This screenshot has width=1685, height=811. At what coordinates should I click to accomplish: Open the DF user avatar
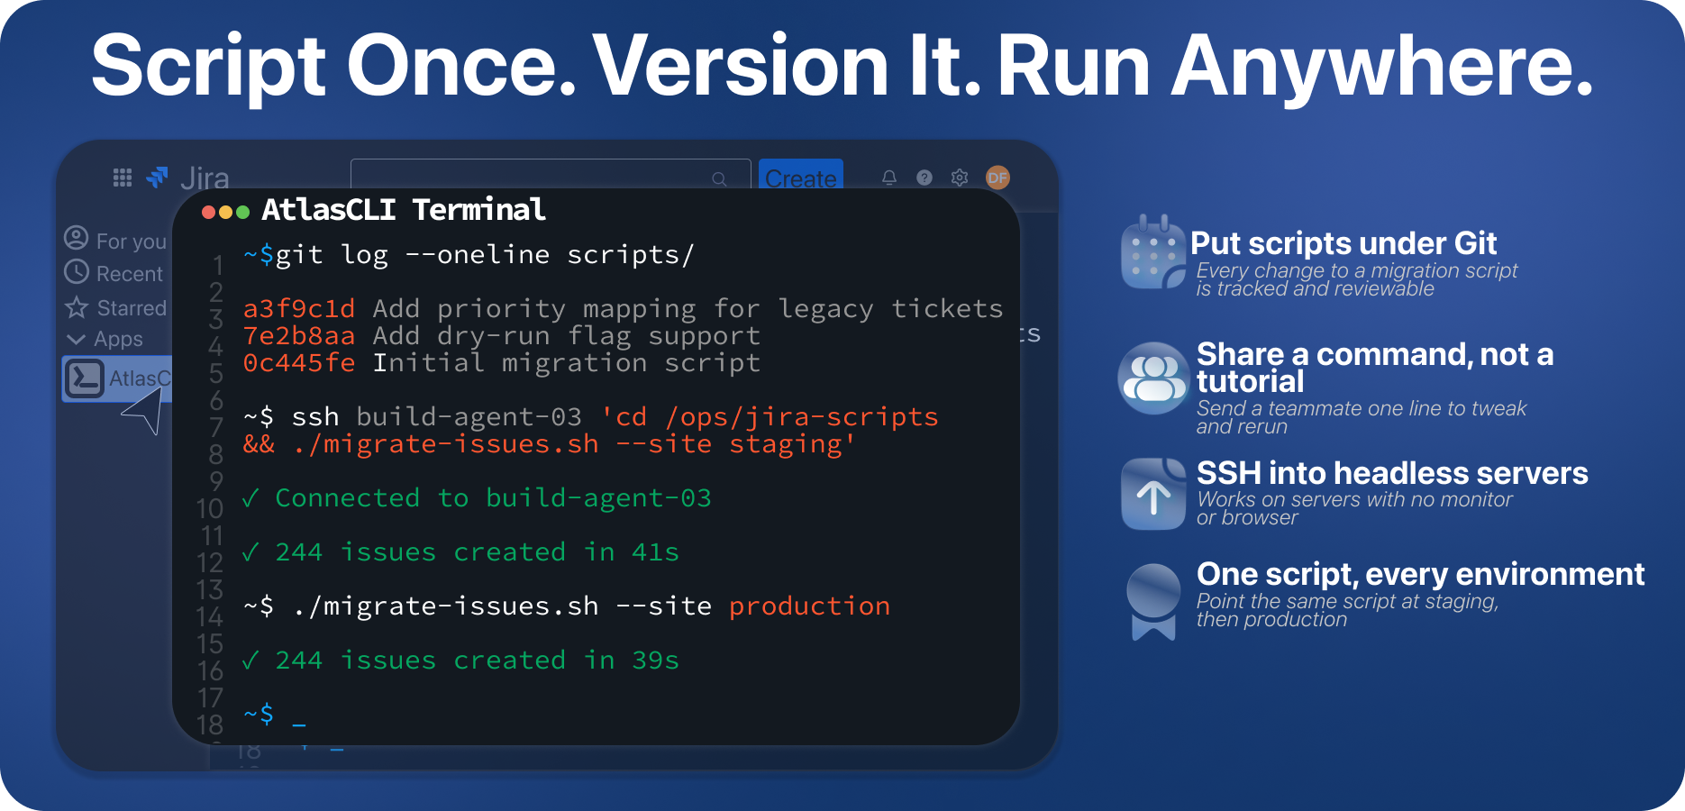997,178
